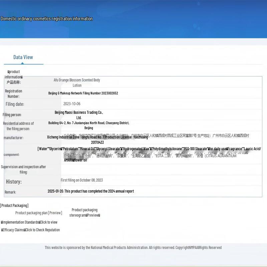This screenshot has width=267, height=267.
Task: Preview the product packaging stereogram
Action: click(84, 213)
